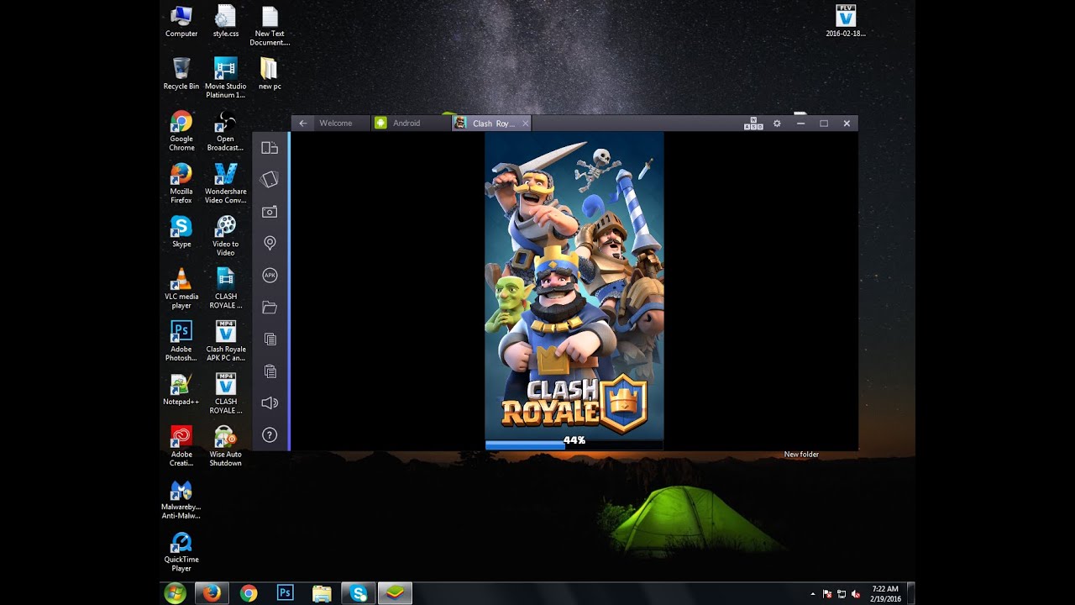Select the Recycle Bin icon
1075x605 pixels.
click(181, 74)
